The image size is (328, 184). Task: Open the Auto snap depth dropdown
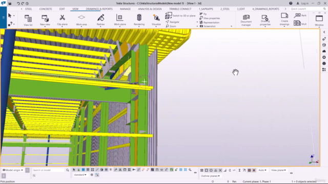click(262, 170)
